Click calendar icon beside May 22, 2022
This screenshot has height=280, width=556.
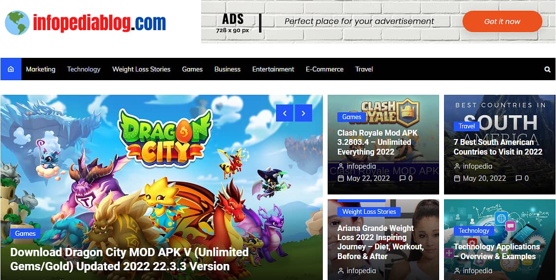point(341,178)
